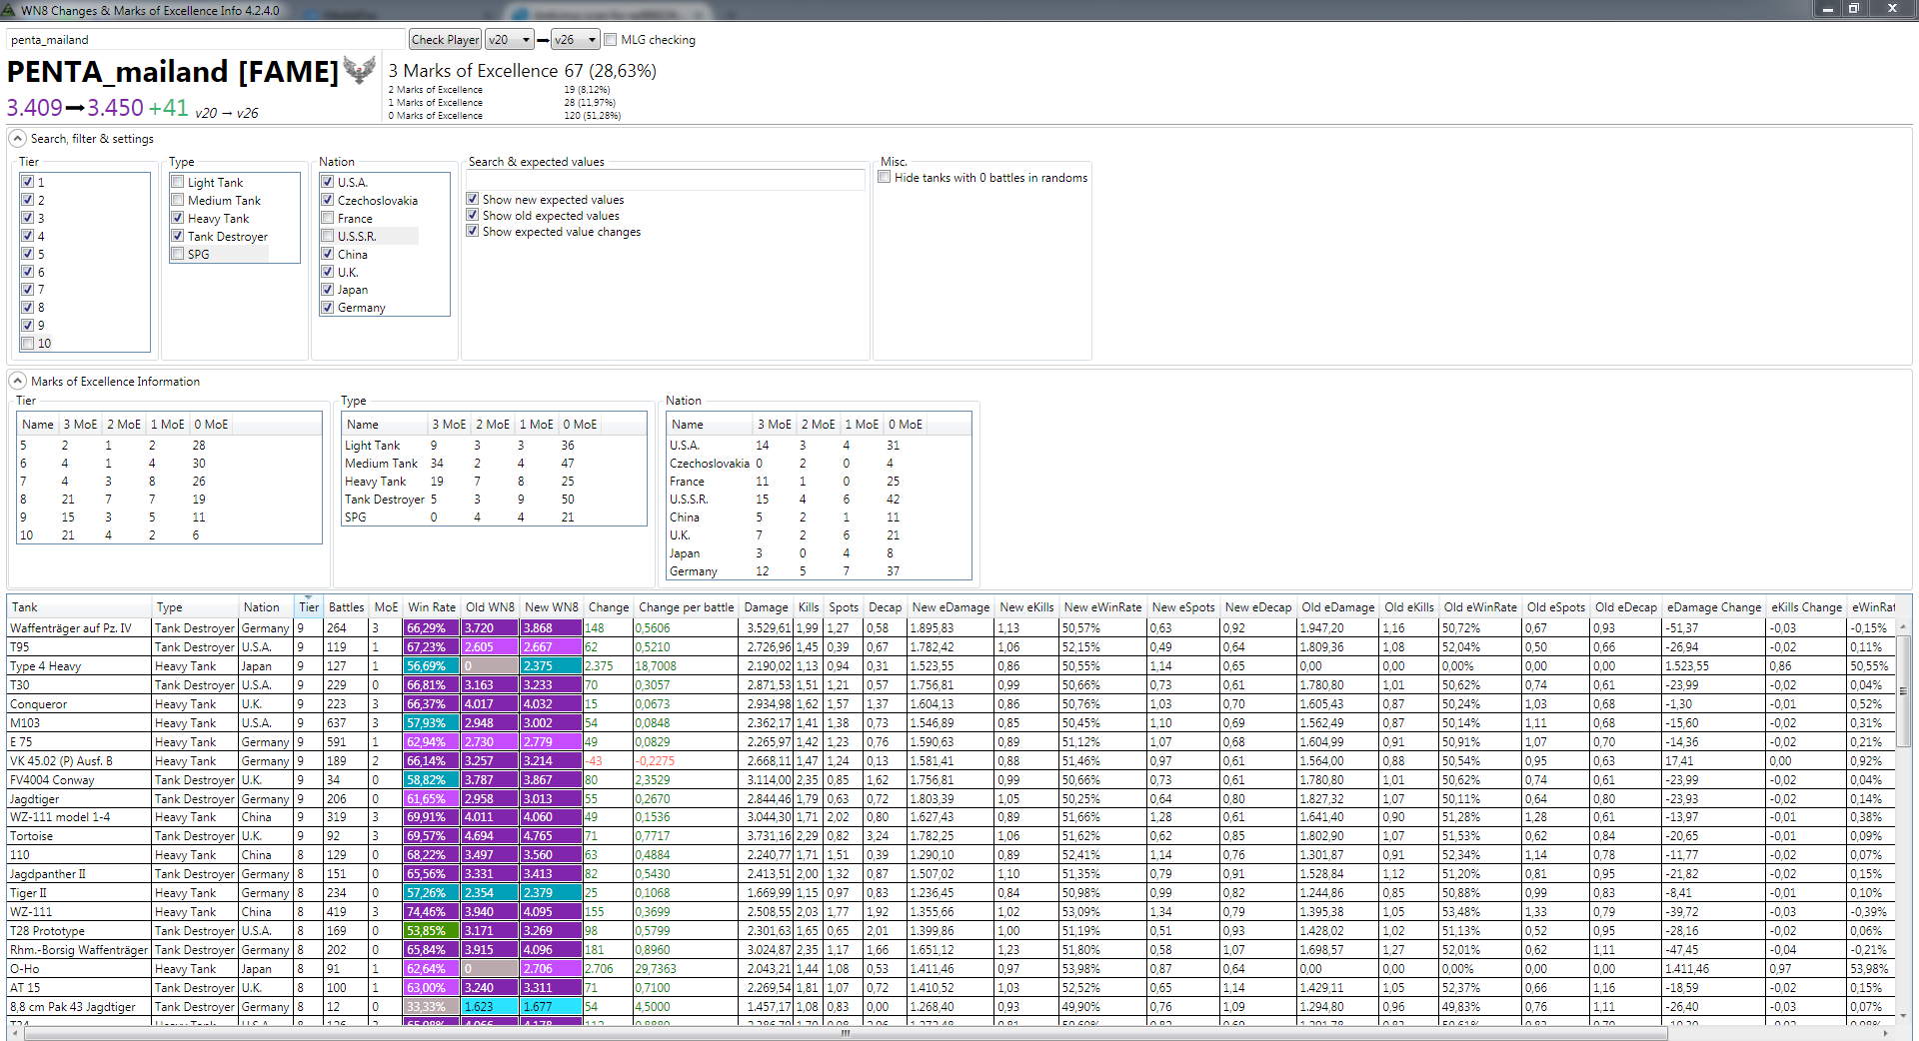Uncheck China nation filter

pyautogui.click(x=327, y=254)
